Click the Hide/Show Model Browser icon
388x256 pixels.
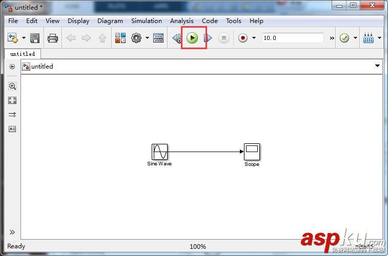(12, 67)
